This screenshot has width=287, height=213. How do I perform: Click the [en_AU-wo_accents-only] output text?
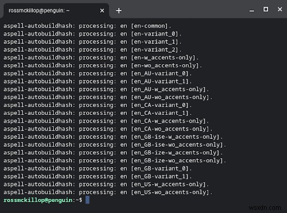coord(170,97)
